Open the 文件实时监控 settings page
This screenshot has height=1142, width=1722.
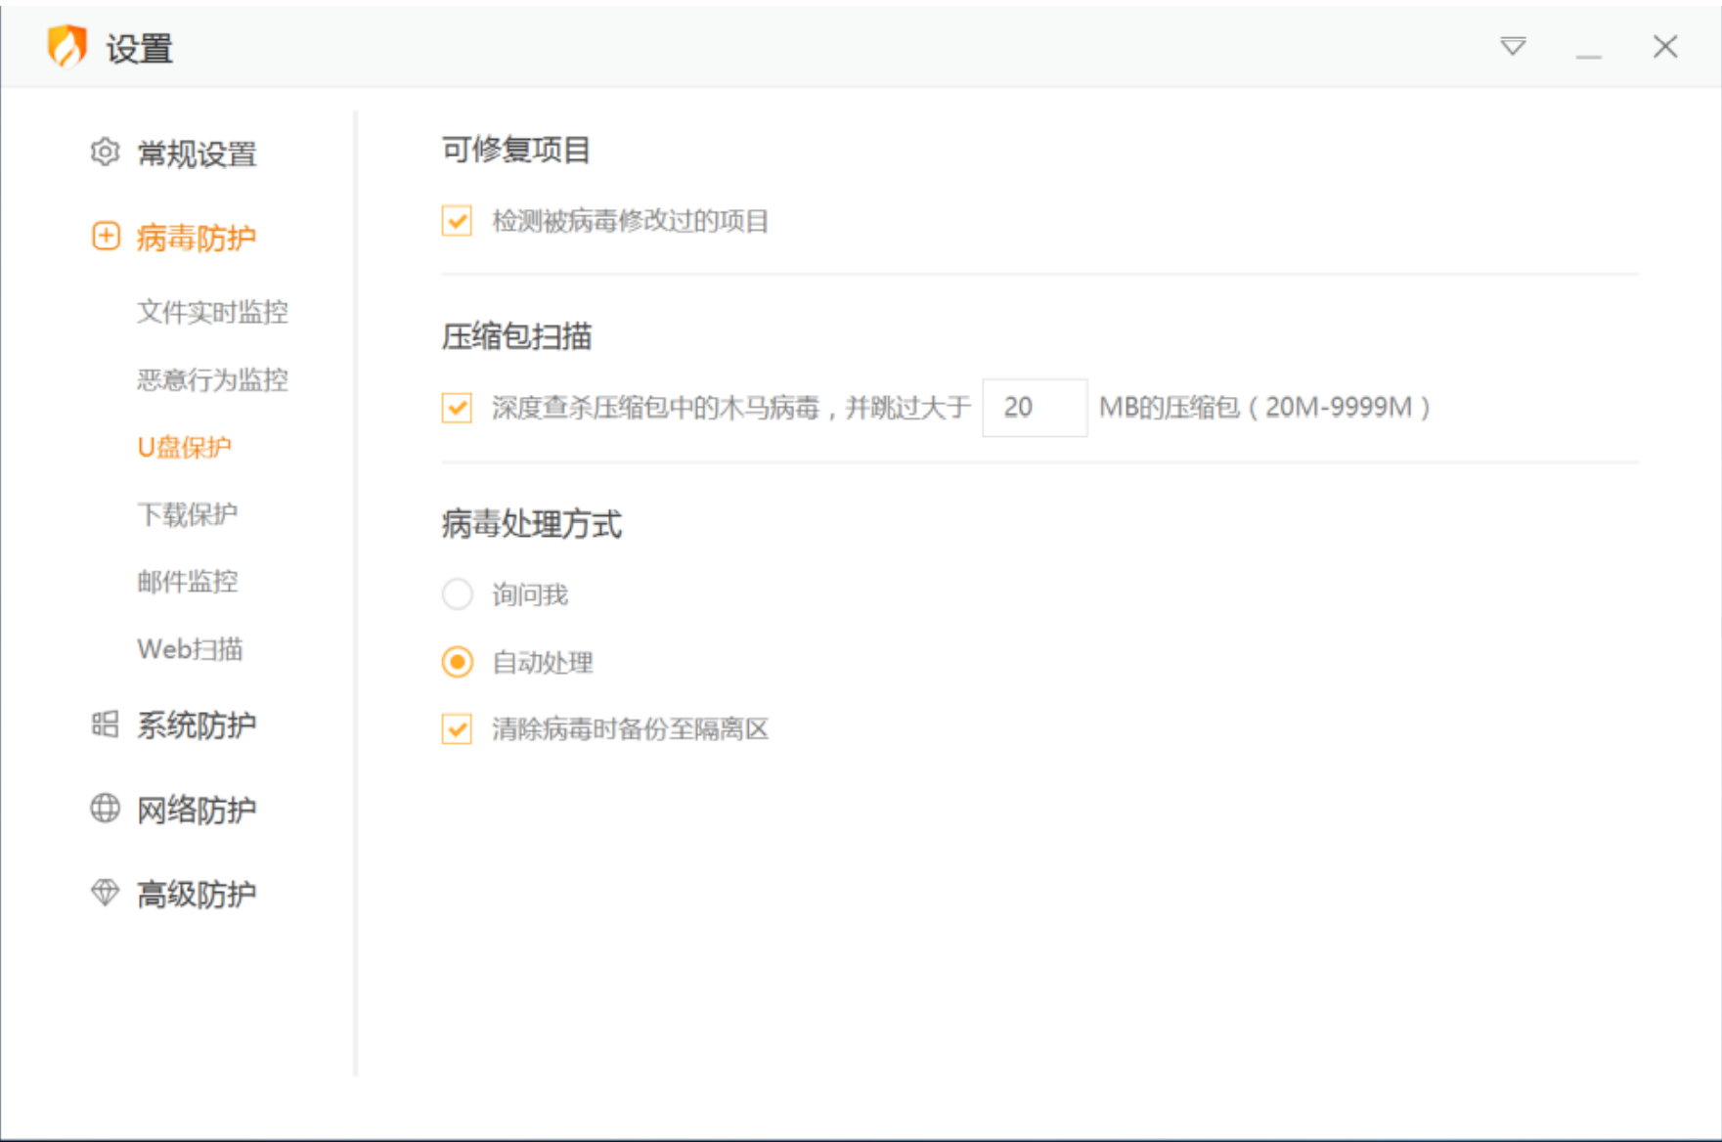pos(212,312)
